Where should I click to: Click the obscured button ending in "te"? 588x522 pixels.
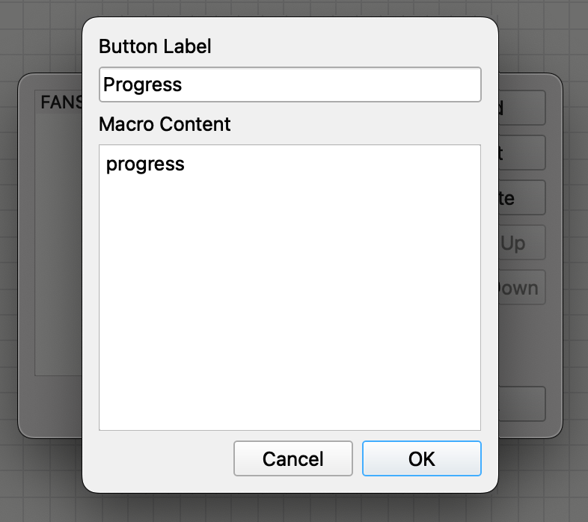coord(522,198)
